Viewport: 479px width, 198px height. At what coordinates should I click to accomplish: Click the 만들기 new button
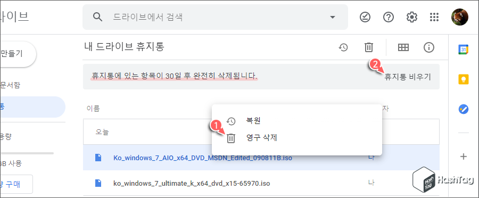(x=18, y=54)
